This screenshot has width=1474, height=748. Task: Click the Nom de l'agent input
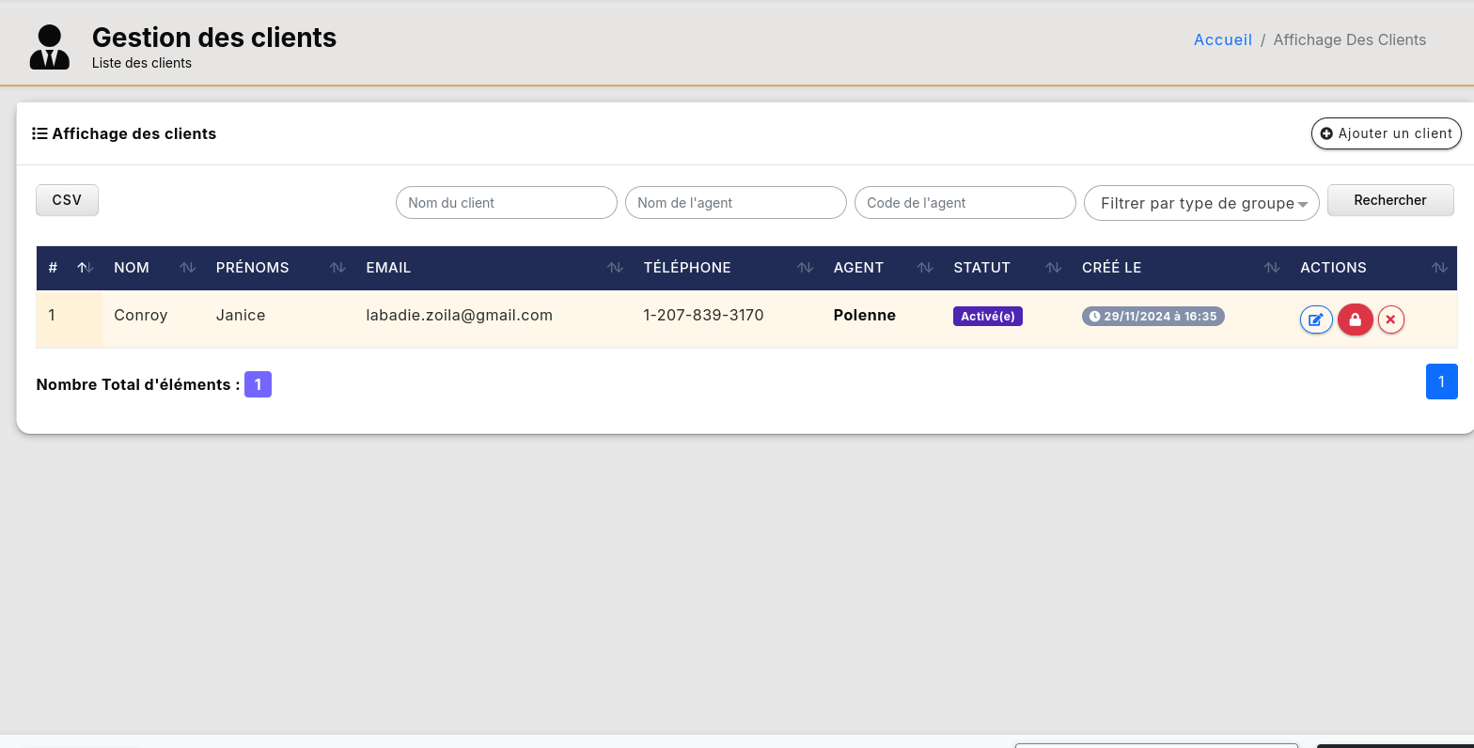coord(735,203)
